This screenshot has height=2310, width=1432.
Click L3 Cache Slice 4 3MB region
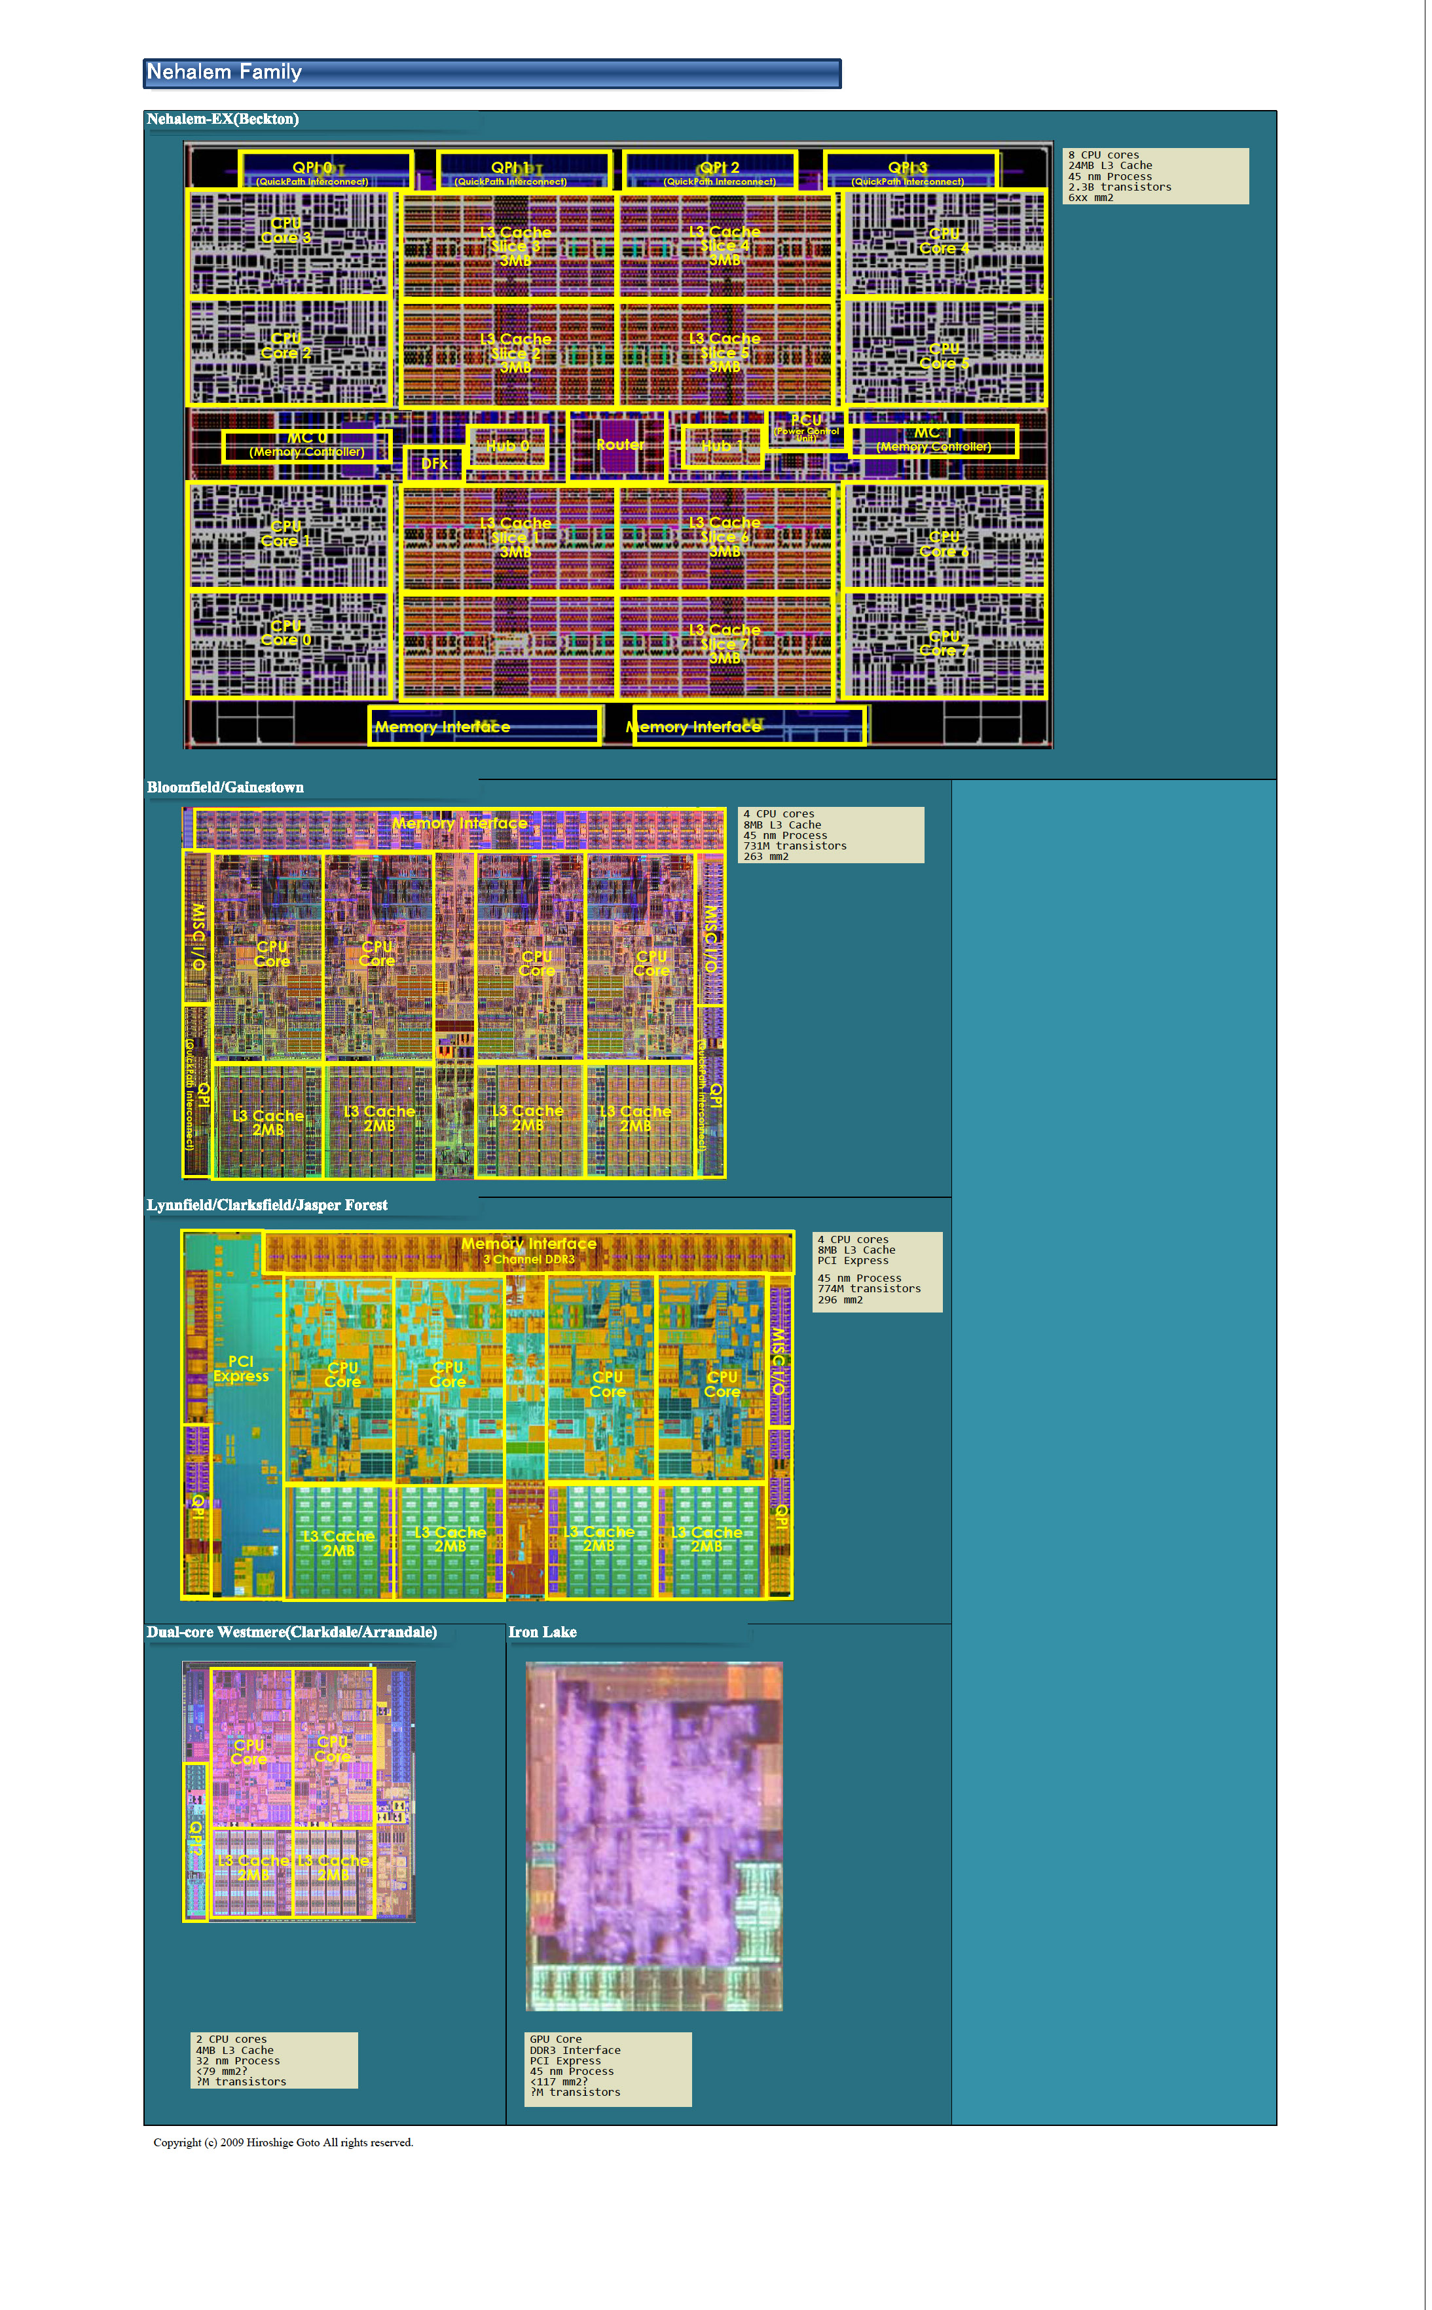pyautogui.click(x=725, y=246)
